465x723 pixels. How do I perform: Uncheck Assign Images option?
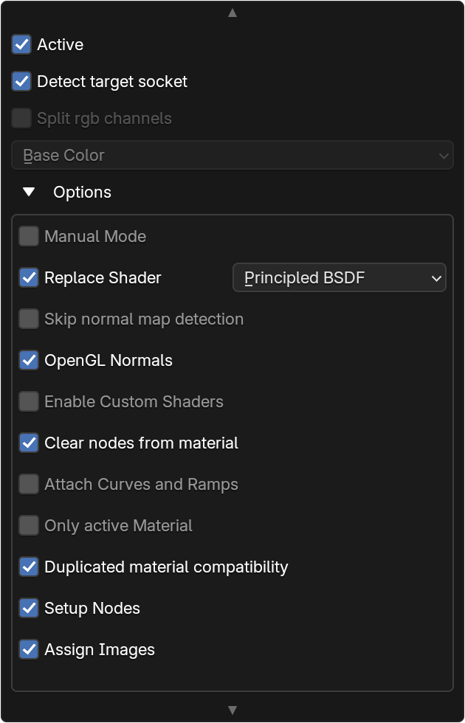pos(29,649)
